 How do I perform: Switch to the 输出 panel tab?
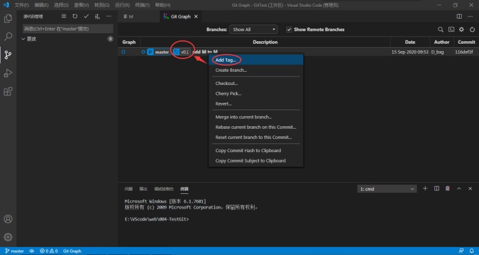[x=143, y=189]
